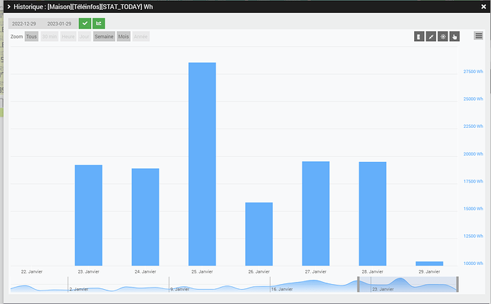491x304 pixels.
Task: Toggle the line graph display icon
Action: (431, 36)
